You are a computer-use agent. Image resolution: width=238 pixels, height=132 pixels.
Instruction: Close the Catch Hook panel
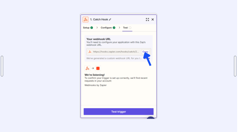(x=152, y=20)
